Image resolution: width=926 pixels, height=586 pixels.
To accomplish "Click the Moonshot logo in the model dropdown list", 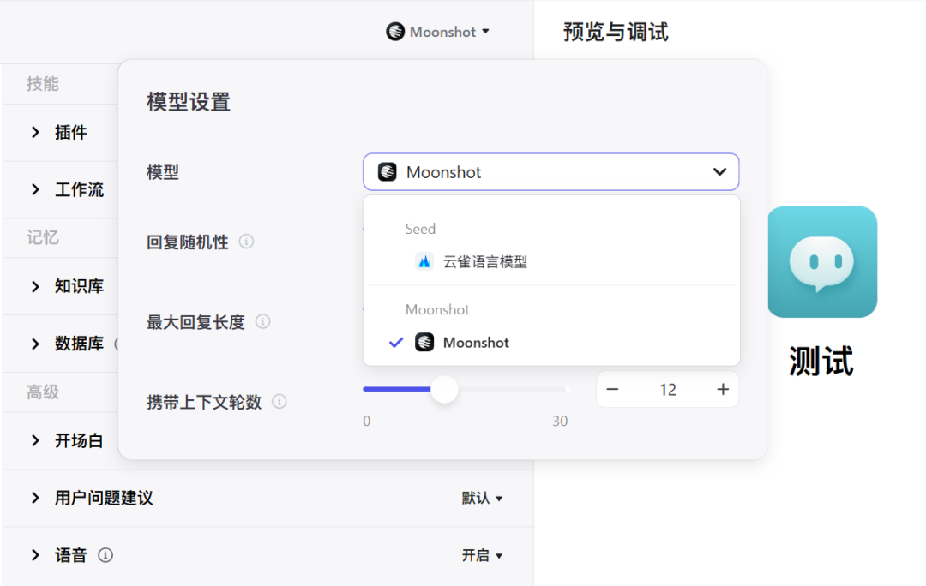I will pos(424,343).
